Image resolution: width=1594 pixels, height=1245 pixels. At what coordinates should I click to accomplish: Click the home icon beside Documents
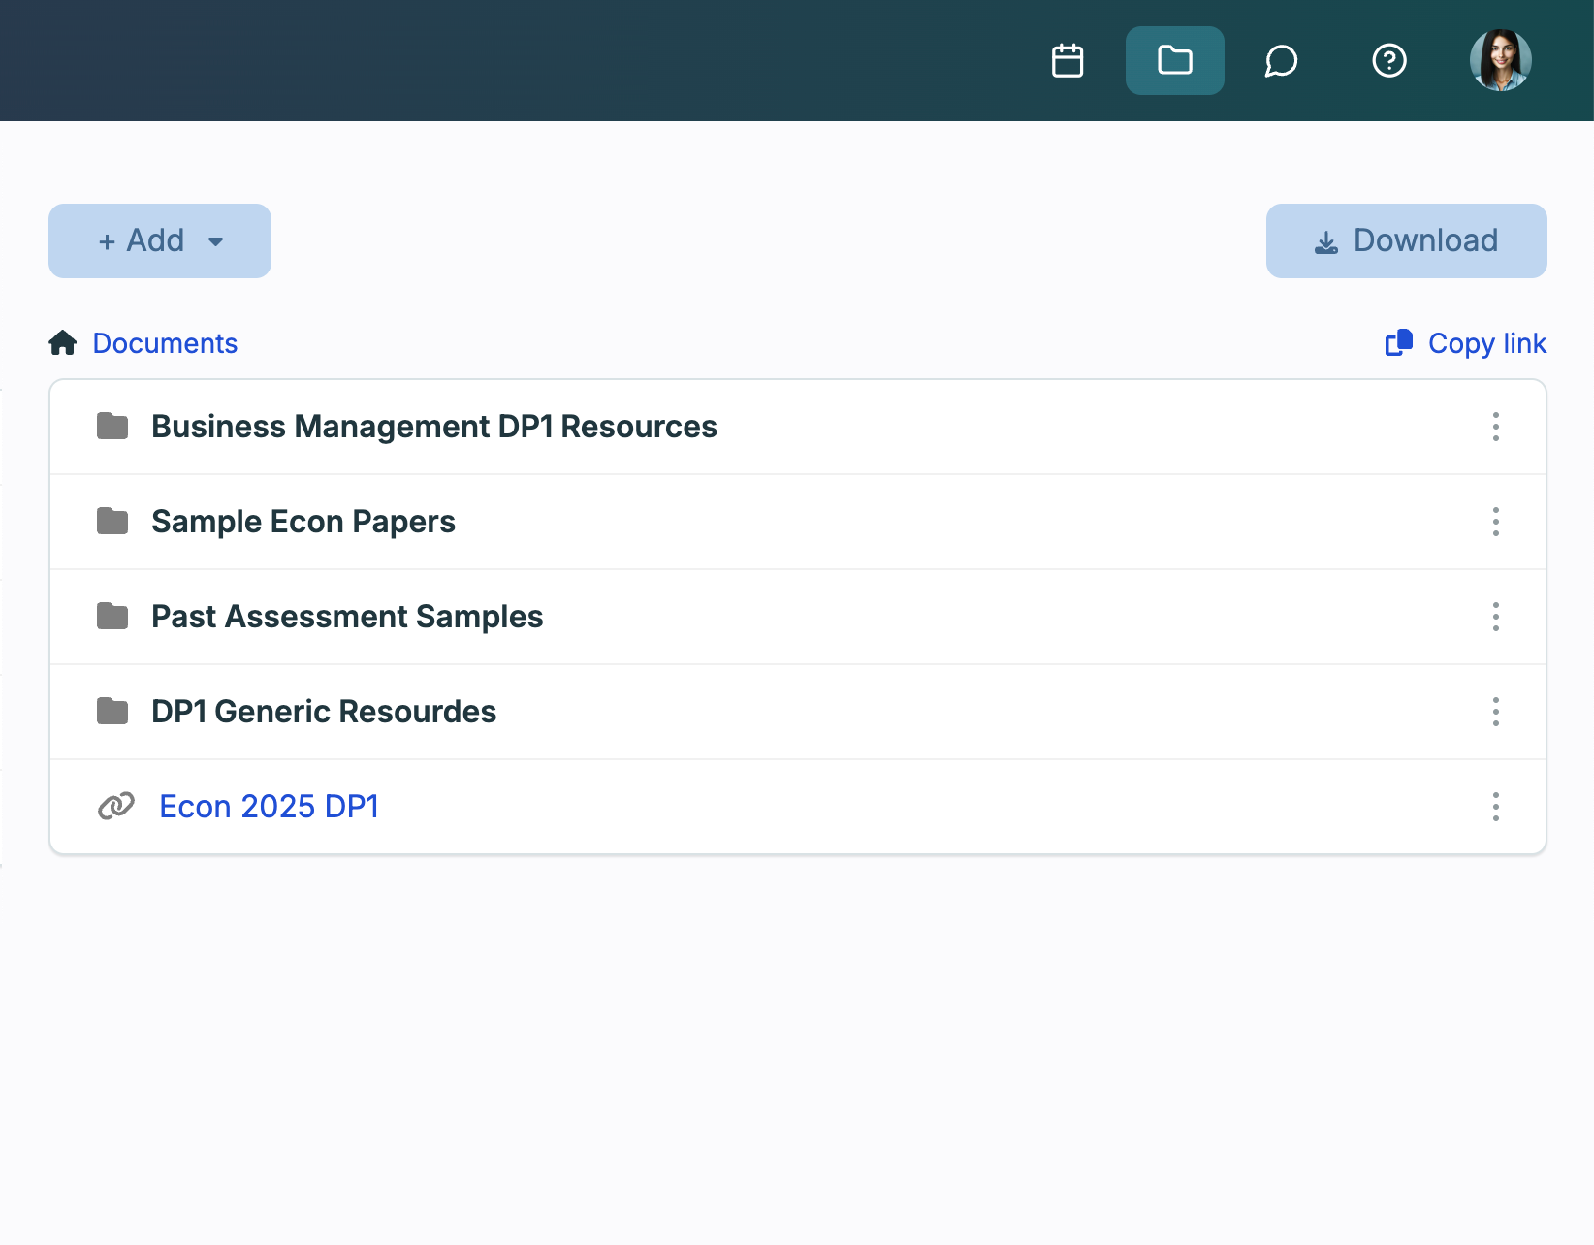pos(63,343)
